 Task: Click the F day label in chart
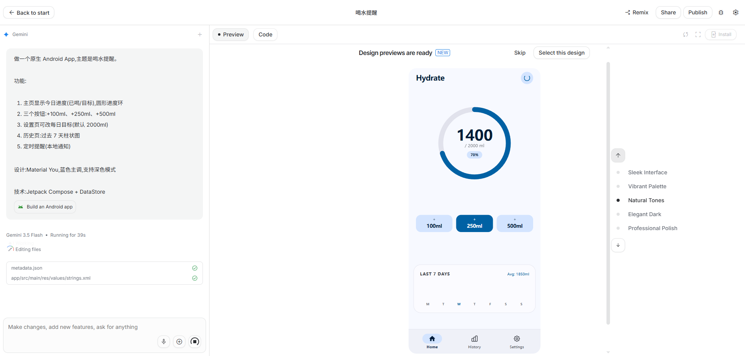click(490, 304)
